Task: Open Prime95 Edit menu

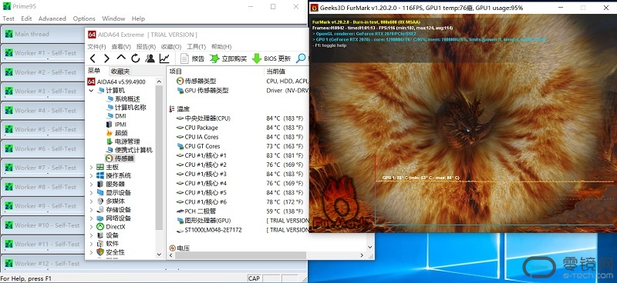Action: click(x=26, y=18)
